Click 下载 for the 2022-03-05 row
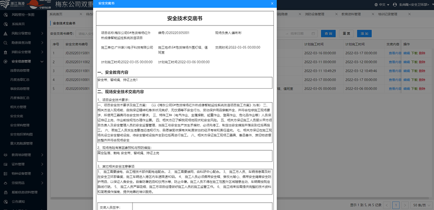The height and width of the screenshot is (210, 434). click(x=414, y=89)
